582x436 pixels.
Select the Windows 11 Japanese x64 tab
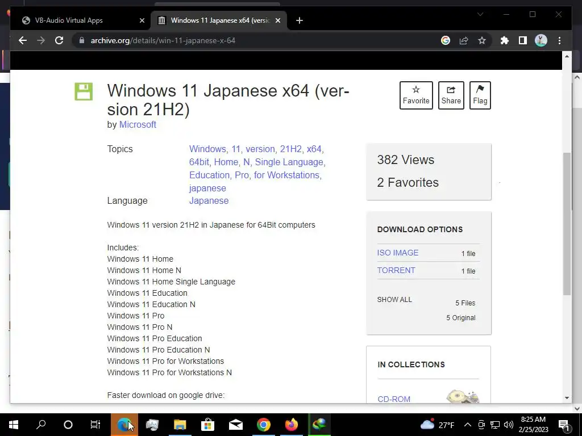[219, 20]
